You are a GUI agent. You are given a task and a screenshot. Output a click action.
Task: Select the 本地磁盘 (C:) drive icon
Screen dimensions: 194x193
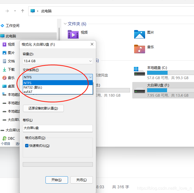tap(139, 71)
